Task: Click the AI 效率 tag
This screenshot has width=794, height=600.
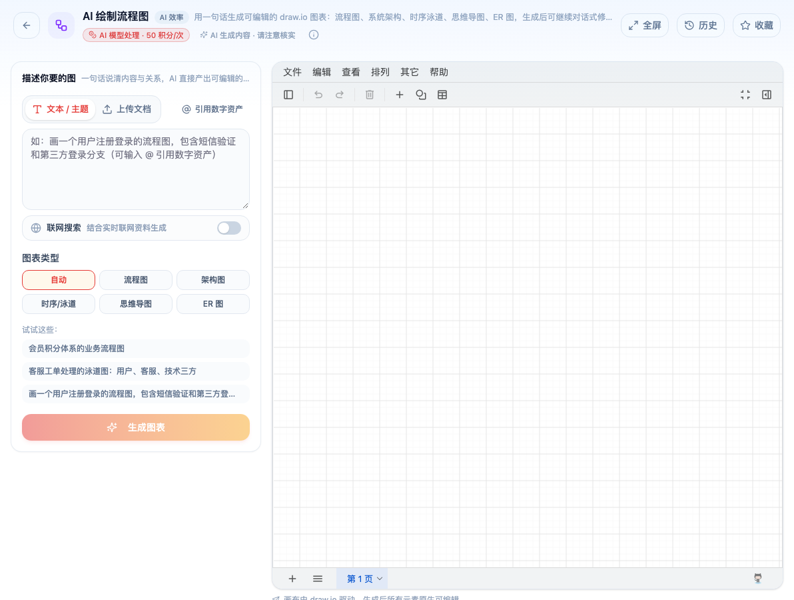Action: pyautogui.click(x=171, y=17)
